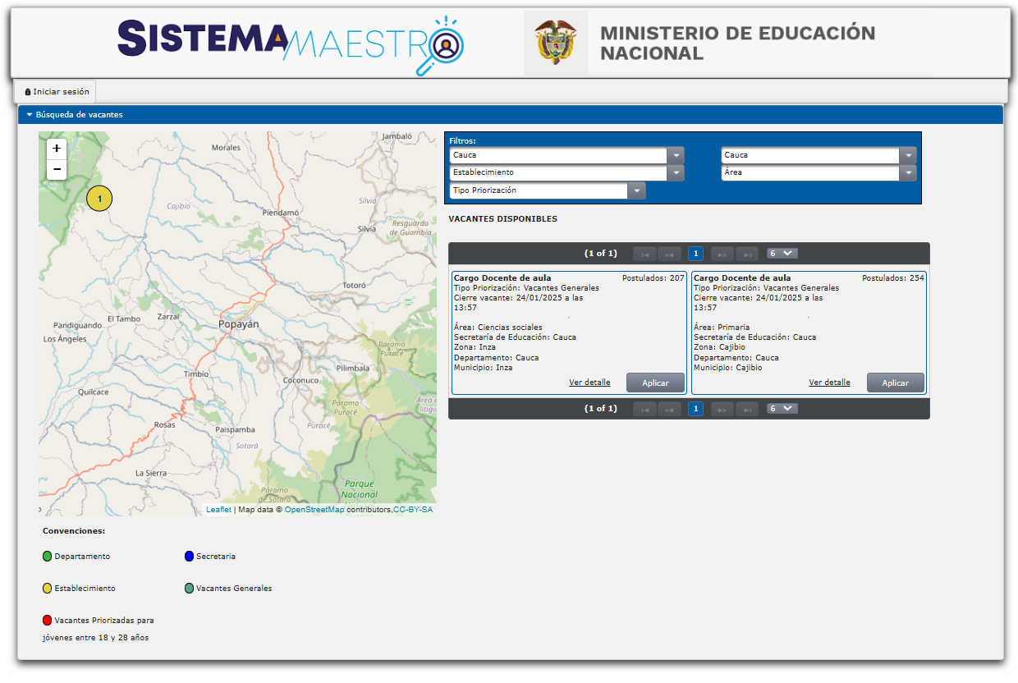Change rows per page in top paginator

pyautogui.click(x=782, y=254)
